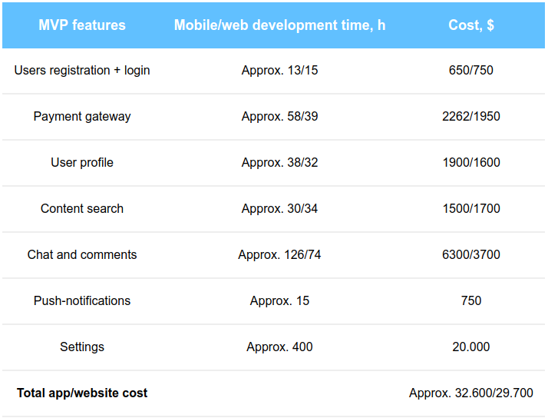Select the Approx. 13/15 time value

[279, 71]
